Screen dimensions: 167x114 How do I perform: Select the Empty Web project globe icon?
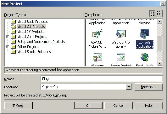(x=145, y=57)
